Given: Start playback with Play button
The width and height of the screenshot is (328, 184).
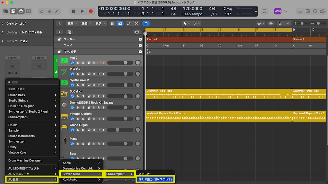Looking at the screenshot, I should (x=82, y=11).
